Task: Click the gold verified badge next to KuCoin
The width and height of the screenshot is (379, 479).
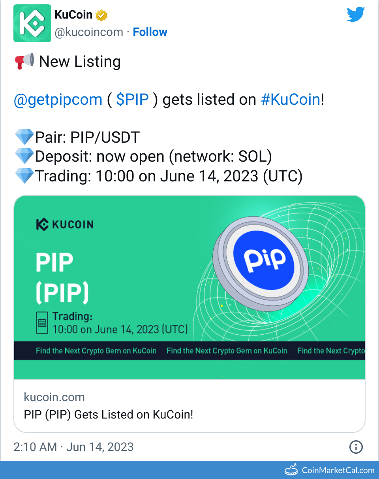Action: (102, 15)
